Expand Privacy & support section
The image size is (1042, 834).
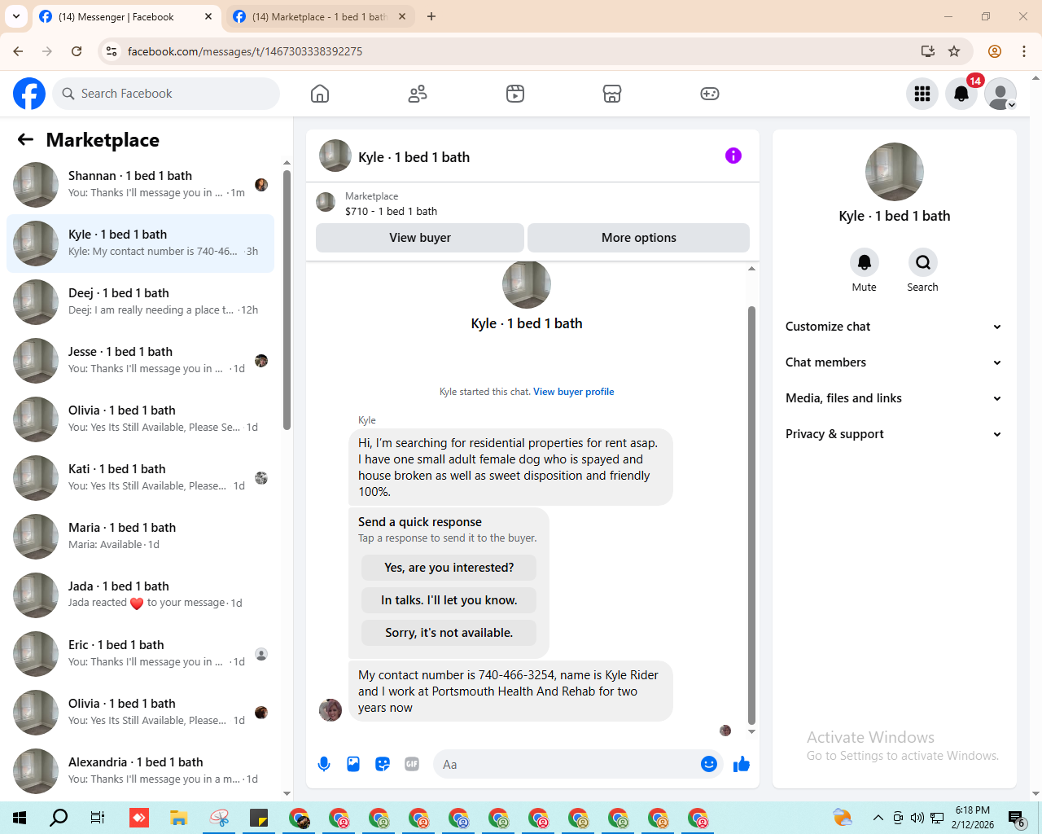coord(894,434)
